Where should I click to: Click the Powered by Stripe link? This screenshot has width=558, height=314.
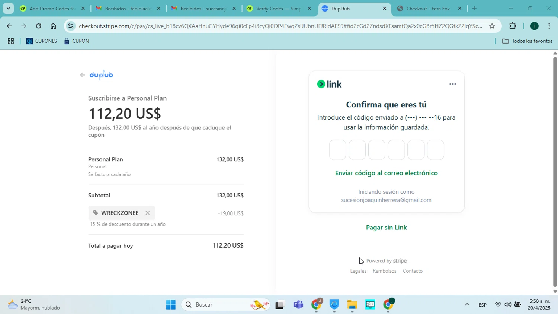[x=387, y=261]
